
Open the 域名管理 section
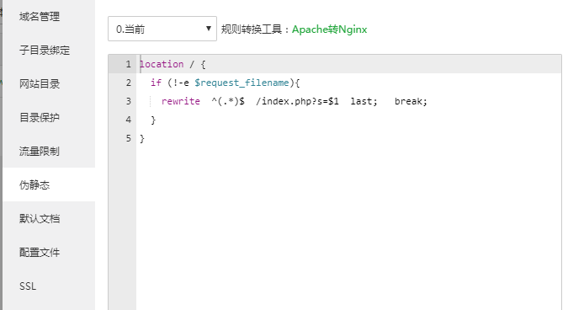(40, 17)
